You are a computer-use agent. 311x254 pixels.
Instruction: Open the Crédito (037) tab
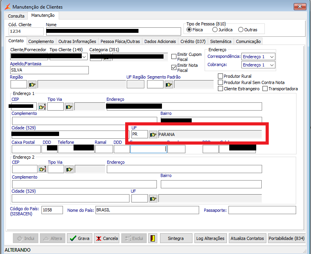pyautogui.click(x=193, y=41)
